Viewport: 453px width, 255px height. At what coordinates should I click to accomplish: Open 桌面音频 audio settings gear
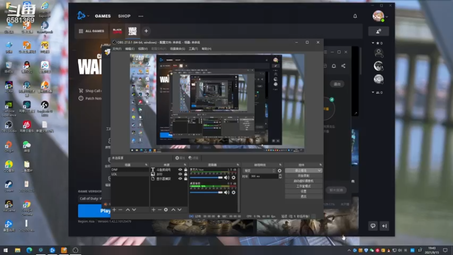233,192
